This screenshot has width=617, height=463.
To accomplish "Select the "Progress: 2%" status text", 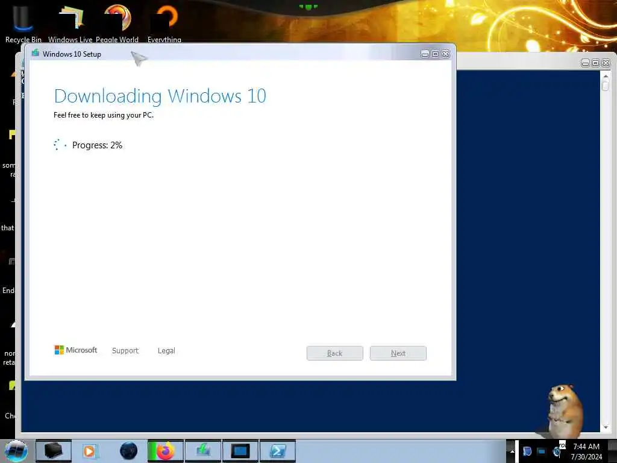I will pos(97,145).
